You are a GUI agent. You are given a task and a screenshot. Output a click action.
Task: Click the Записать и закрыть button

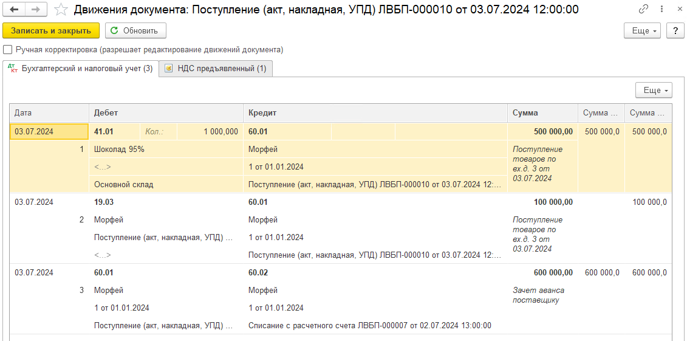tap(51, 30)
